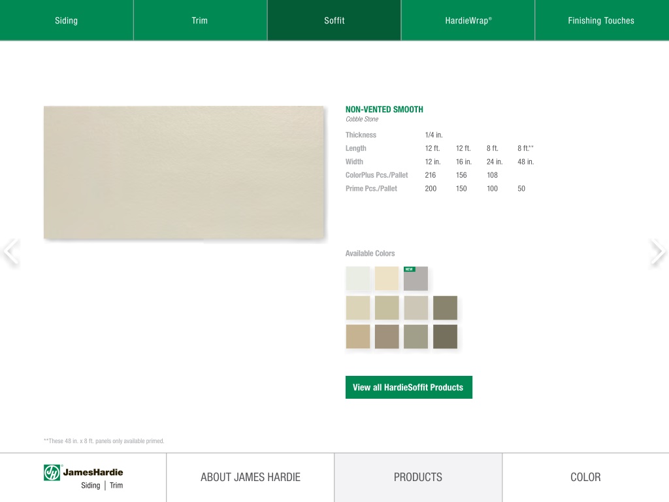Select the gray swatch marked NEW
Screen dimensions: 669x502
click(416, 278)
